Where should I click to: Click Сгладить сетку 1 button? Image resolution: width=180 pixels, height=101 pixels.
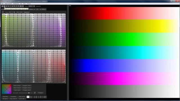(27, 86)
